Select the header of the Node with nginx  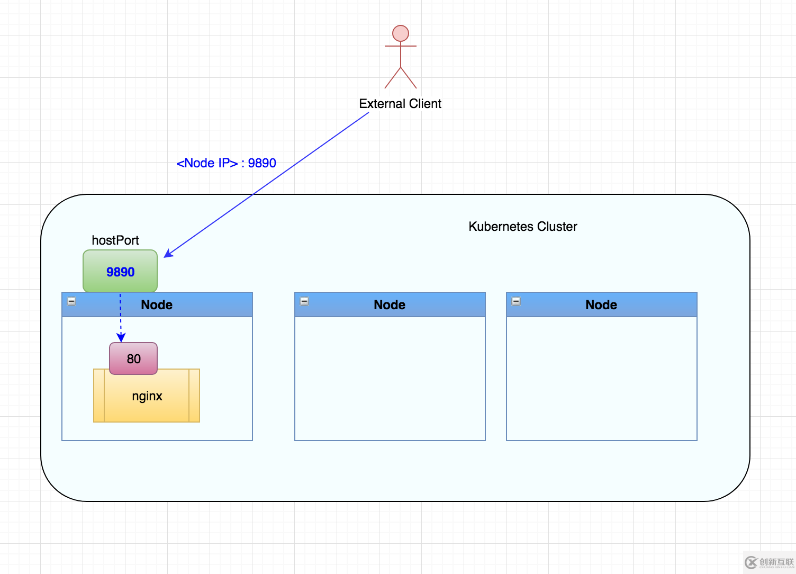157,304
